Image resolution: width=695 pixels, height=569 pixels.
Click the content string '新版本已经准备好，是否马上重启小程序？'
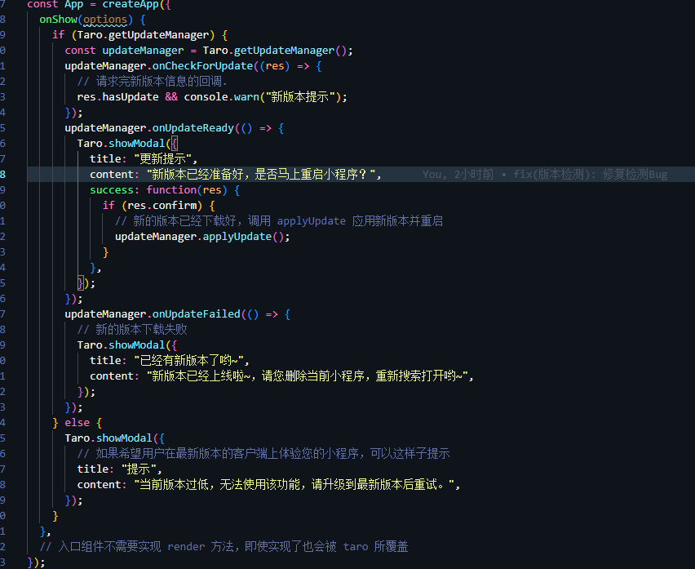[262, 175]
